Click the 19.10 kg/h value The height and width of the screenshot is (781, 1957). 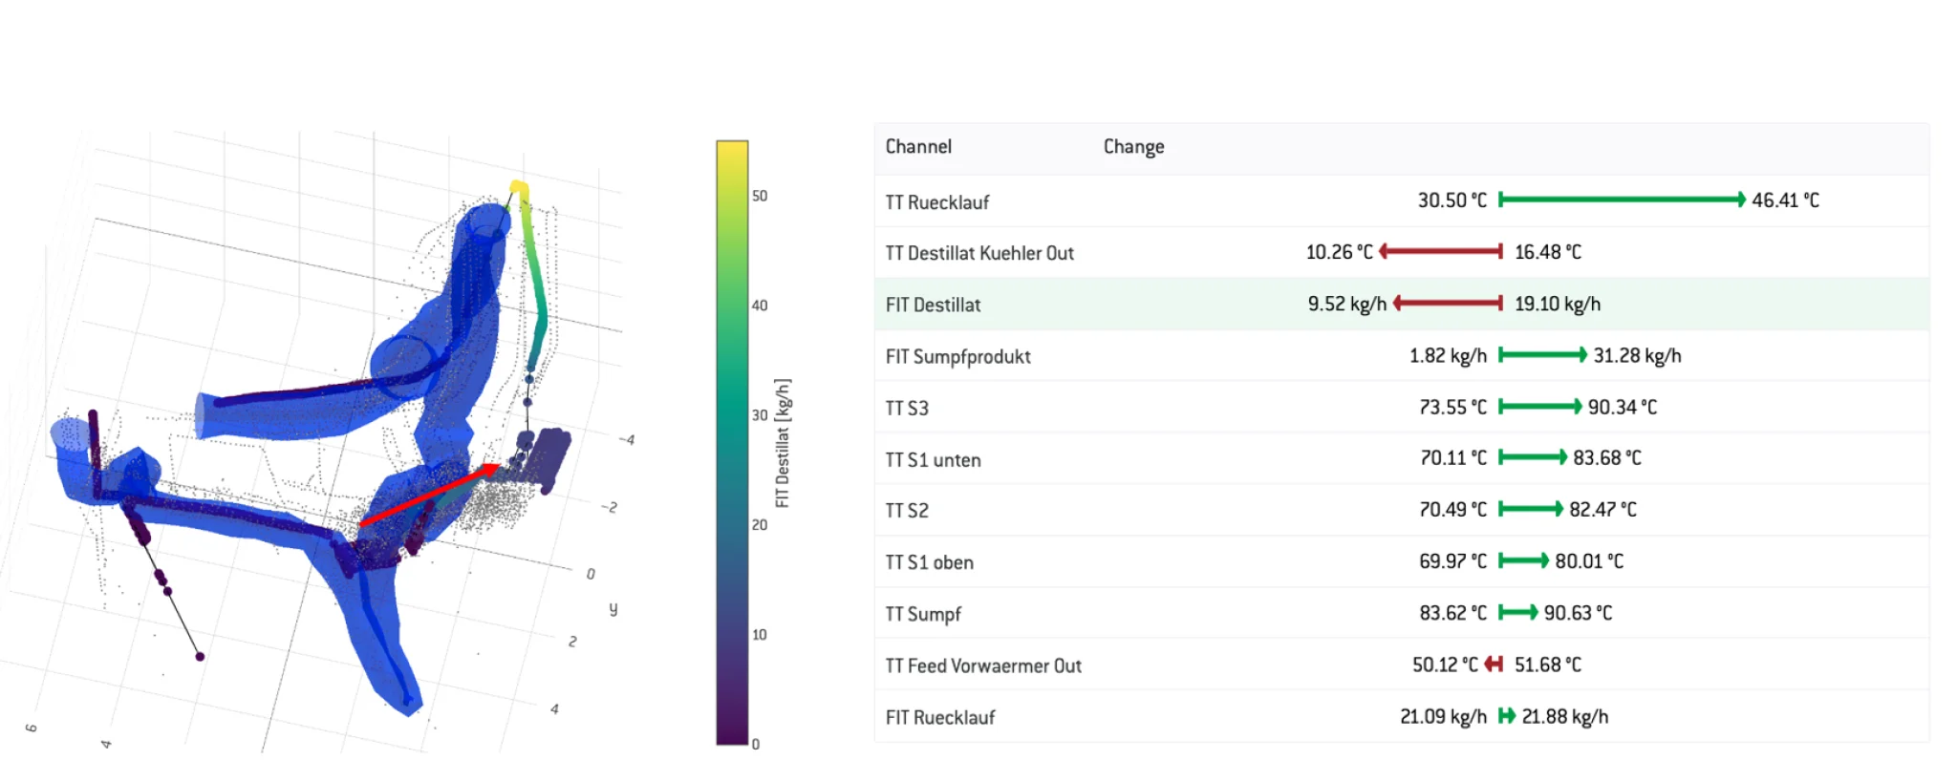1558,304
